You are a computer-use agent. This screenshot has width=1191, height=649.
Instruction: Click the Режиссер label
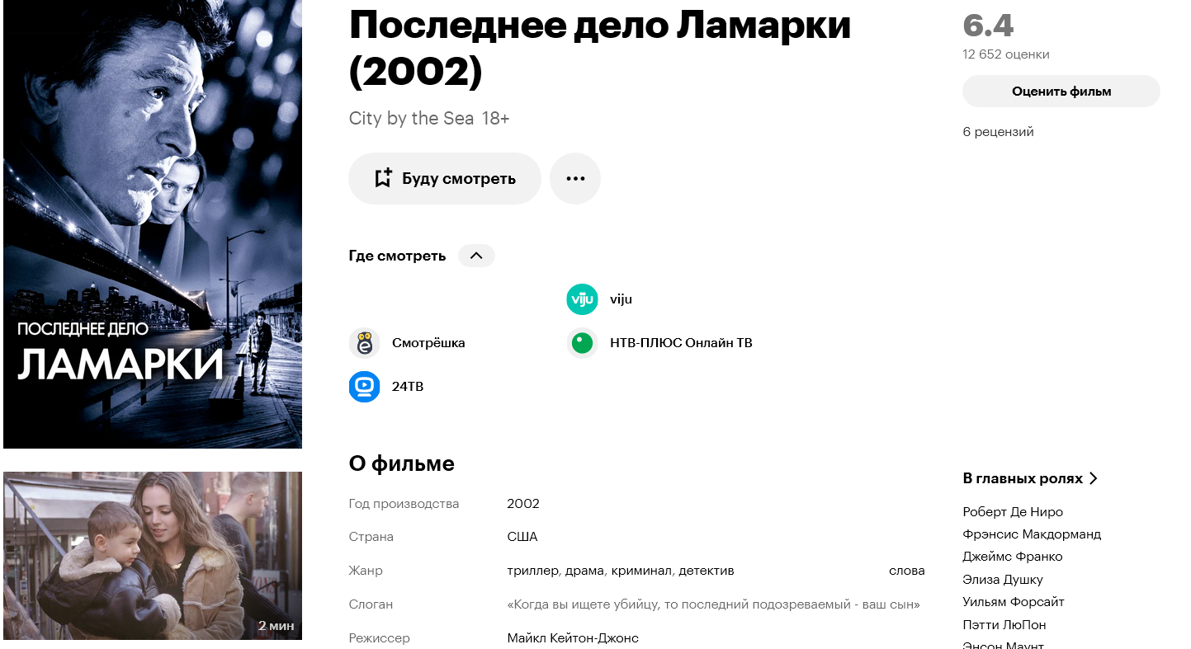coord(379,638)
